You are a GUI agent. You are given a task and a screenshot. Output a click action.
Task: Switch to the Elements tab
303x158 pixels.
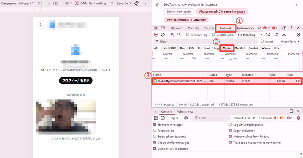tap(176, 28)
